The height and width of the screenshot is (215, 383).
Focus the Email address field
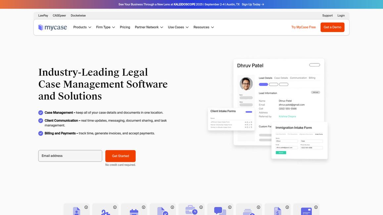pos(70,156)
